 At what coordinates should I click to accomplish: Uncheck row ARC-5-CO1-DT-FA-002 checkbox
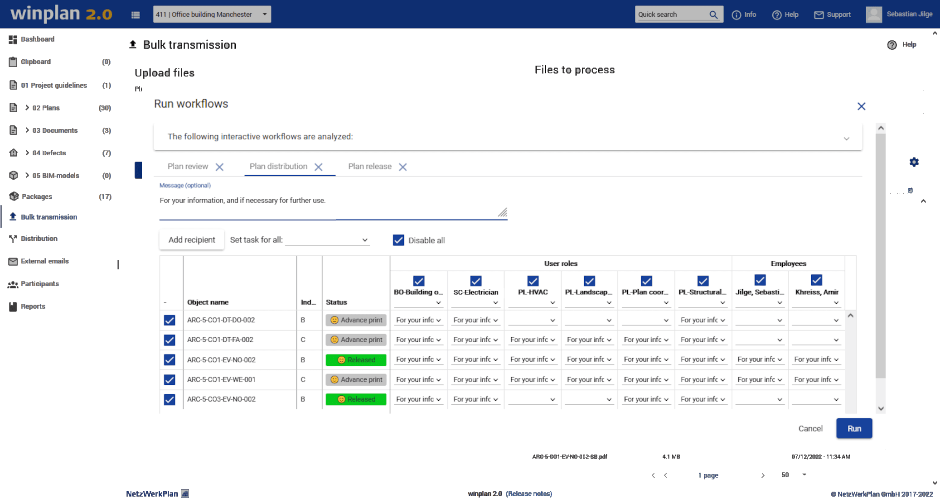[x=170, y=340]
